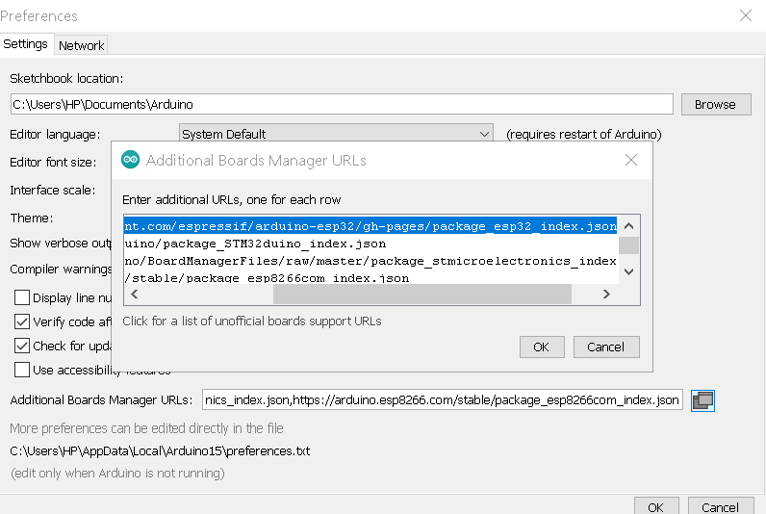Click the Arduino logo in the URLs dialog title
Image resolution: width=766 pixels, height=514 pixels.
click(131, 160)
